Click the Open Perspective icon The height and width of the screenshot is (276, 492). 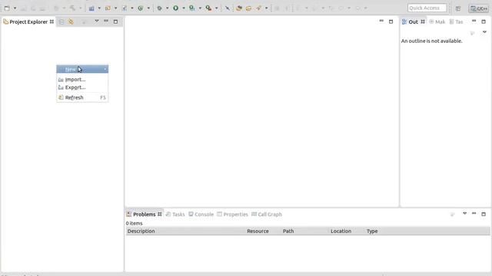pyautogui.click(x=458, y=8)
